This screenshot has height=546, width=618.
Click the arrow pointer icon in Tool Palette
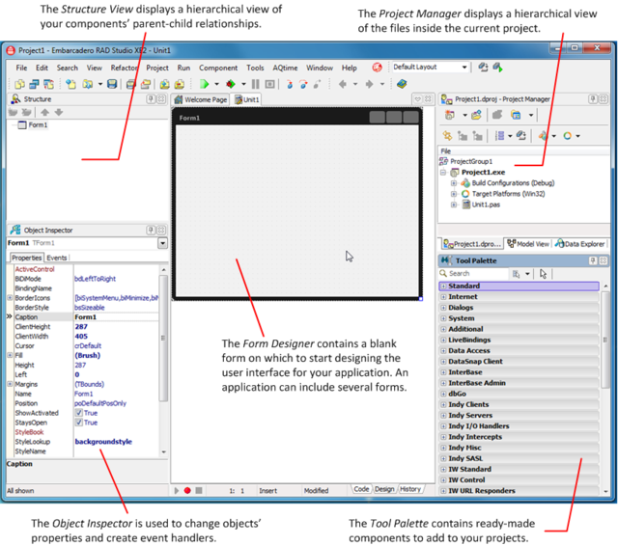[x=543, y=274]
